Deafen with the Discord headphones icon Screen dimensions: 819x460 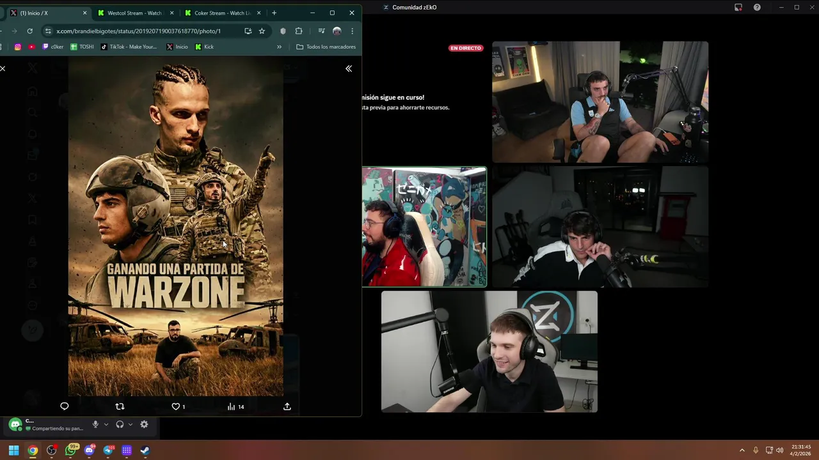click(x=120, y=424)
